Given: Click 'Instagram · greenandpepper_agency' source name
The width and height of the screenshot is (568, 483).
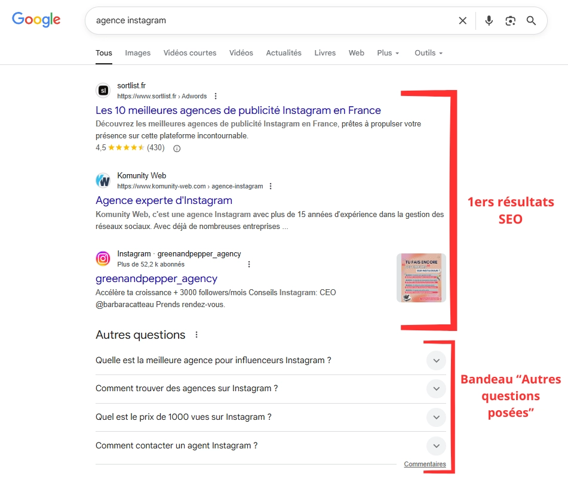Looking at the screenshot, I should [179, 254].
